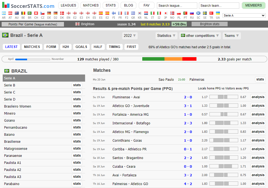Open the England flag labeled E3
268x188 pixels.
pos(81,13)
